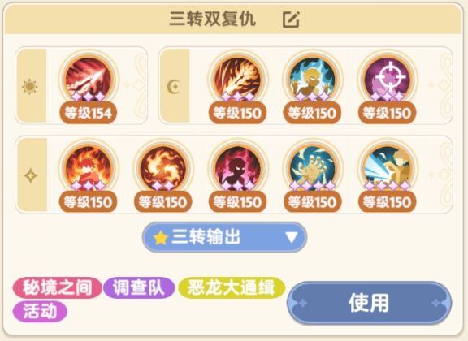This screenshot has height=341, width=468.
Task: Pick the golden hand on blue swirl skill
Action: (x=313, y=169)
